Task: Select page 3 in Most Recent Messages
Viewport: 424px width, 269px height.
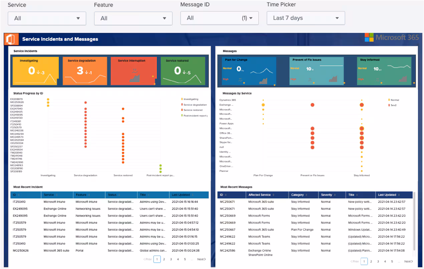Action: click(378, 261)
